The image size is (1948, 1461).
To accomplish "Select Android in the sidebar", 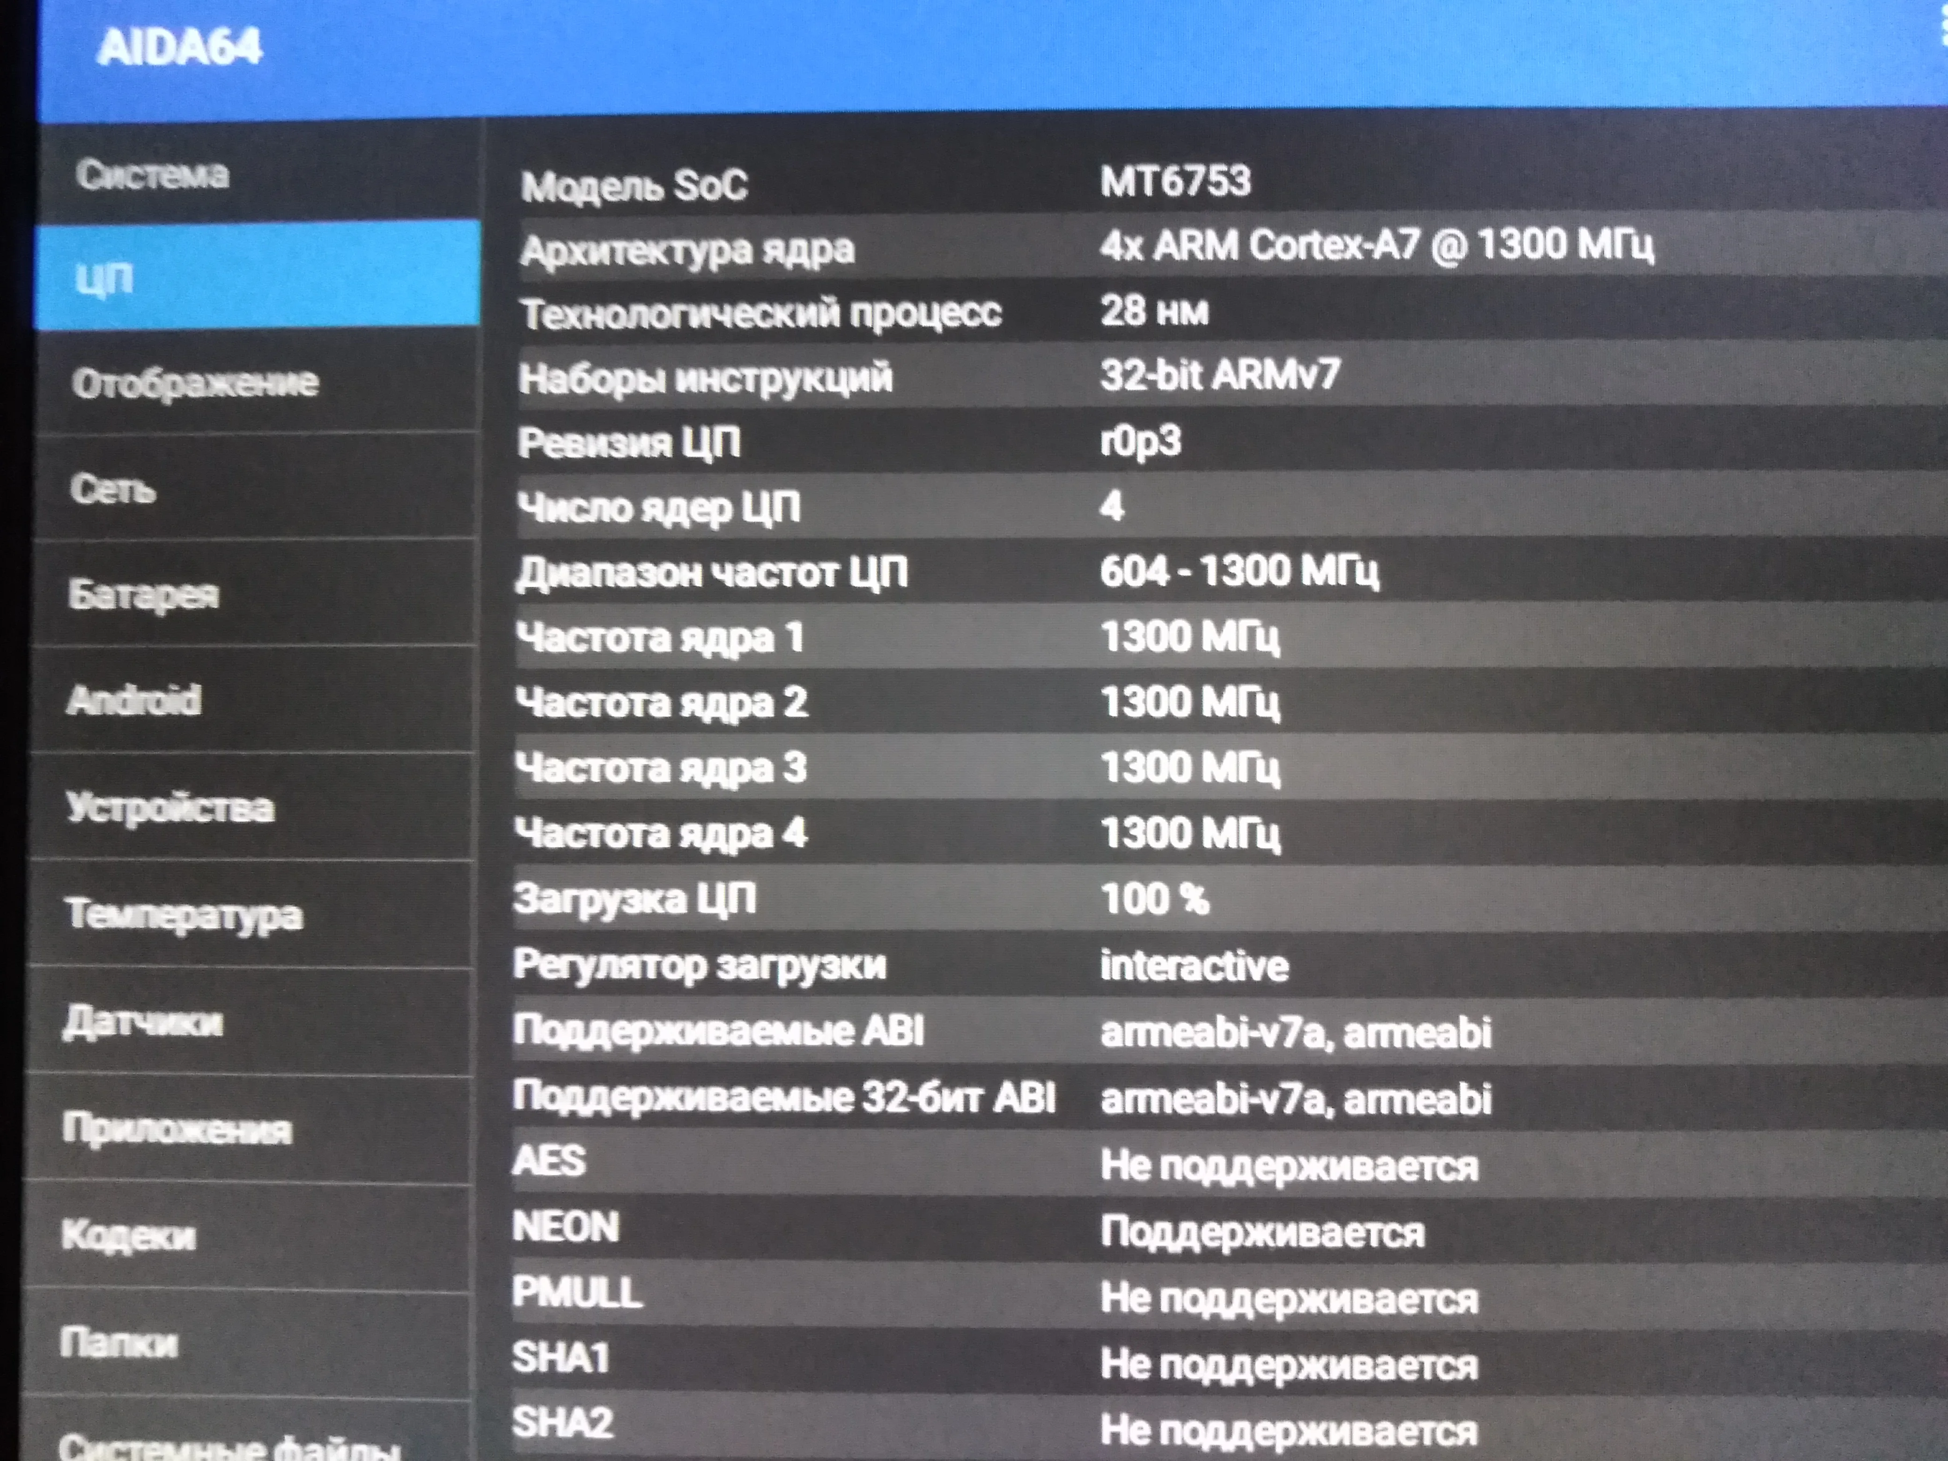I will tap(134, 701).
